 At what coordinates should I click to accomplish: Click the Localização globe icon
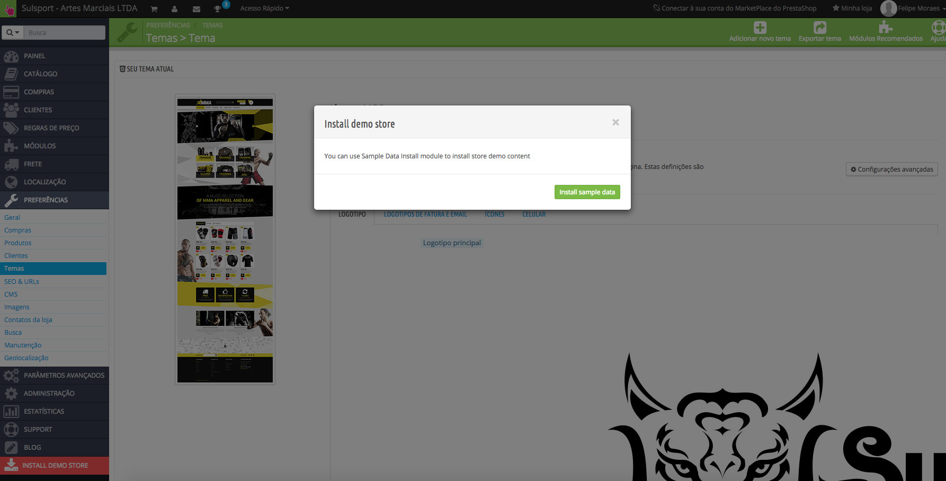tap(11, 182)
